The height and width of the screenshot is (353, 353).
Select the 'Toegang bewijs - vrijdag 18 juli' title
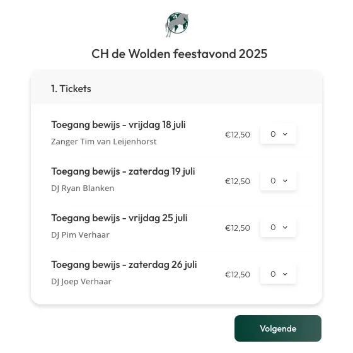[x=119, y=125]
